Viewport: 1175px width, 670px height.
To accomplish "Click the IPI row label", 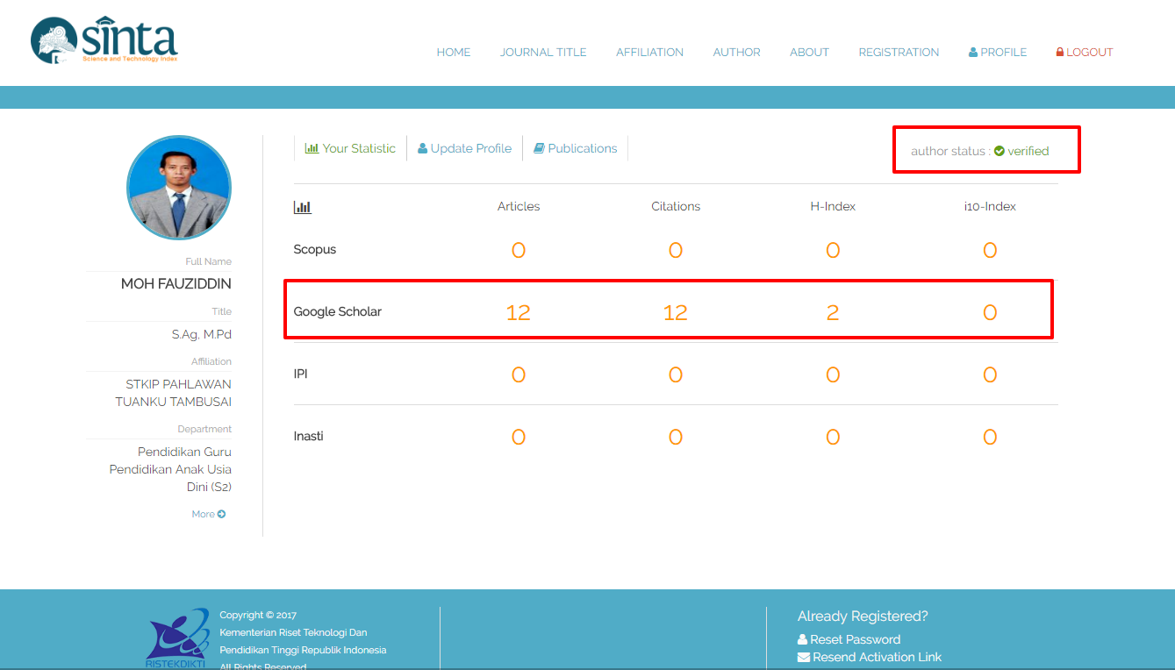I will coord(300,374).
